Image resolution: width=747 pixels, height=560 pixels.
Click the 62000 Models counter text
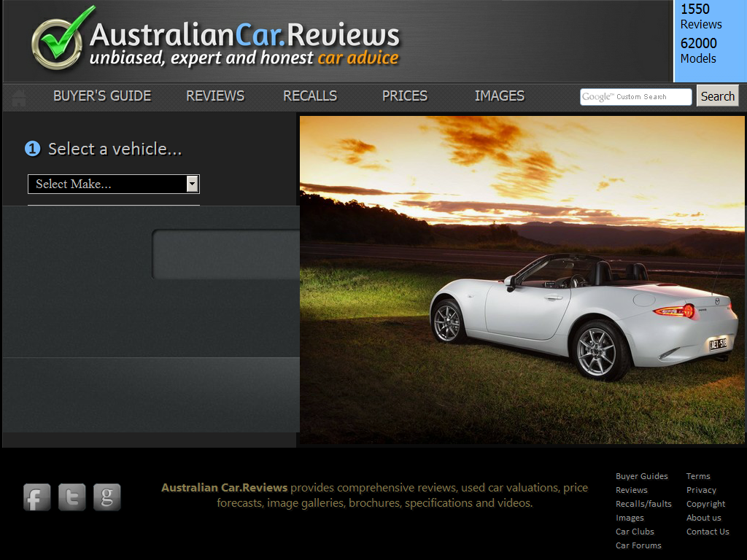tap(698, 51)
